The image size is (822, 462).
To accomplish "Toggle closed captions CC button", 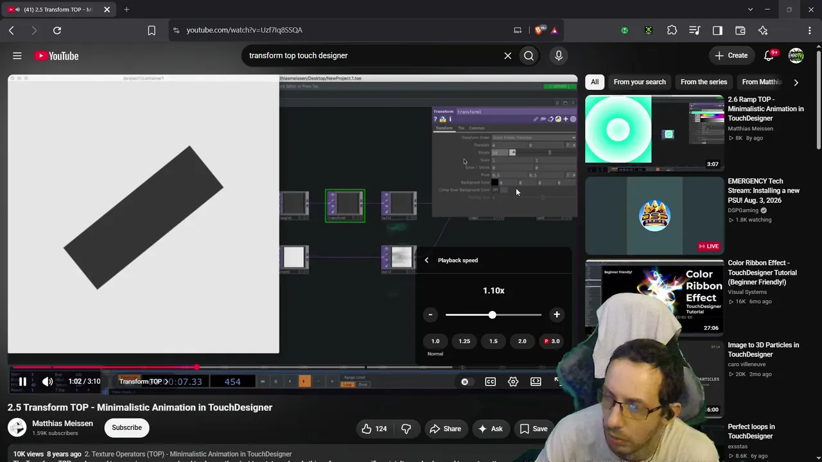I will 490,382.
